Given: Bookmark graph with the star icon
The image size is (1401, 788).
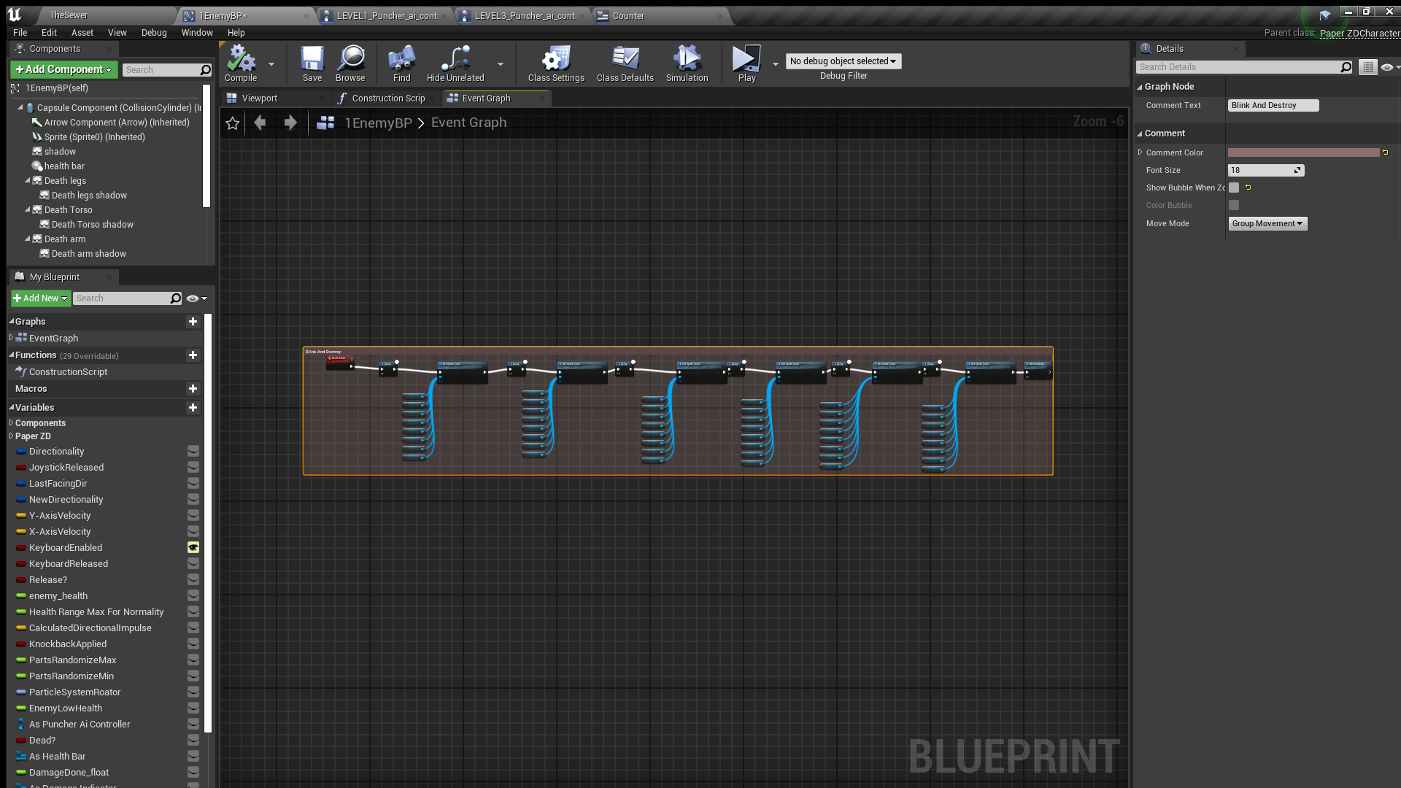Looking at the screenshot, I should [233, 123].
